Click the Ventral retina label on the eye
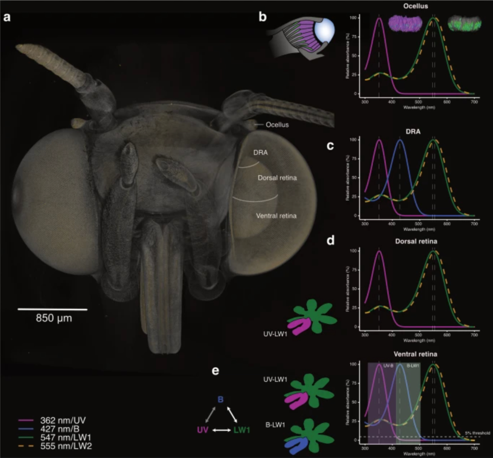 click(x=276, y=216)
